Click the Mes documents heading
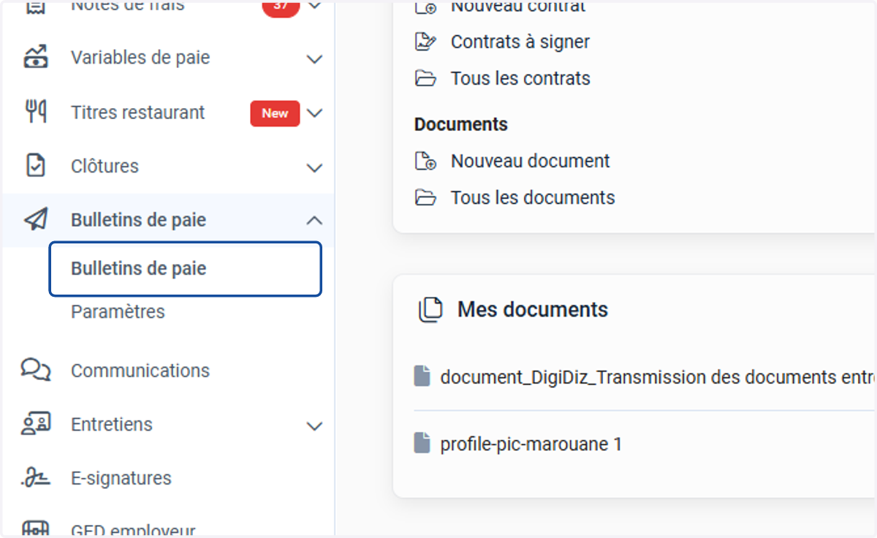 (x=533, y=309)
